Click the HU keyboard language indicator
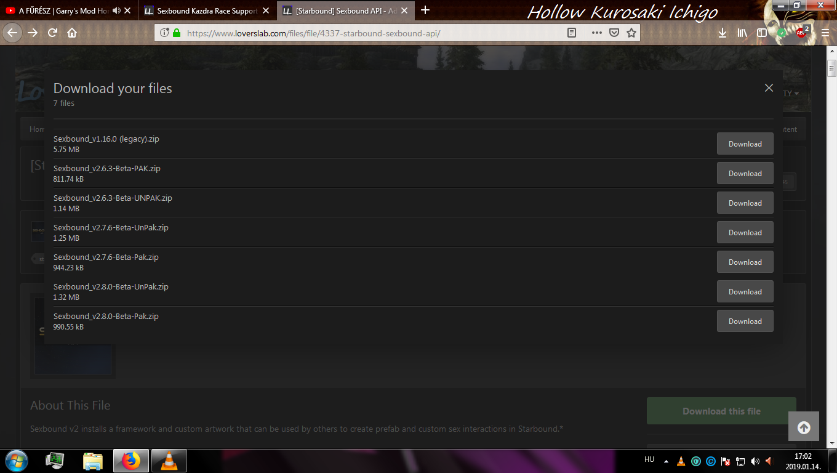 (649, 459)
